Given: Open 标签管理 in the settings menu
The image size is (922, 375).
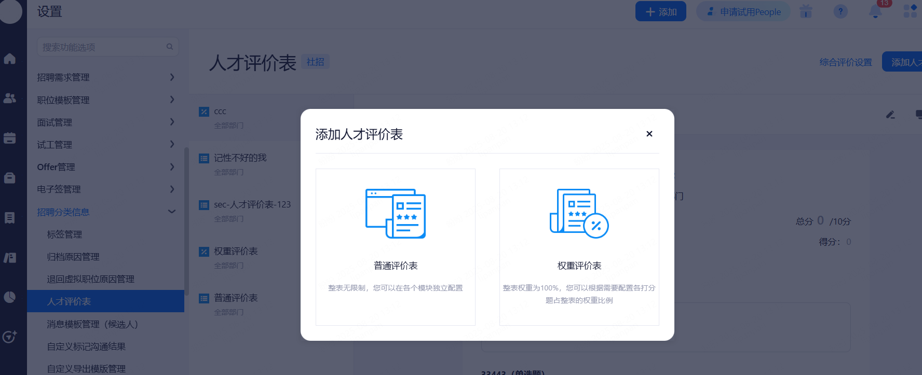Looking at the screenshot, I should [x=65, y=234].
